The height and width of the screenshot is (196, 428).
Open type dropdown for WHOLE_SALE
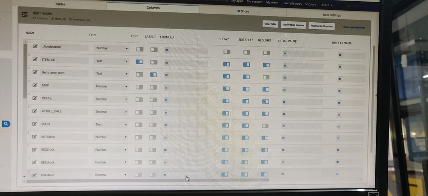pyautogui.click(x=111, y=112)
